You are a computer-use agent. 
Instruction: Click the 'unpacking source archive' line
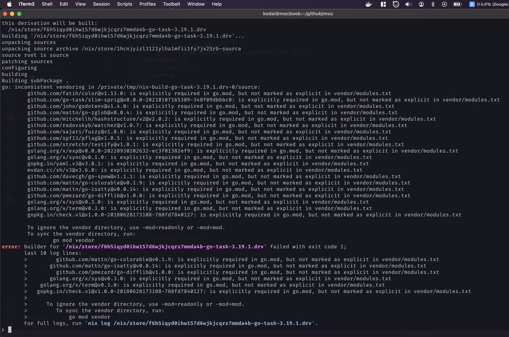pyautogui.click(x=121, y=49)
